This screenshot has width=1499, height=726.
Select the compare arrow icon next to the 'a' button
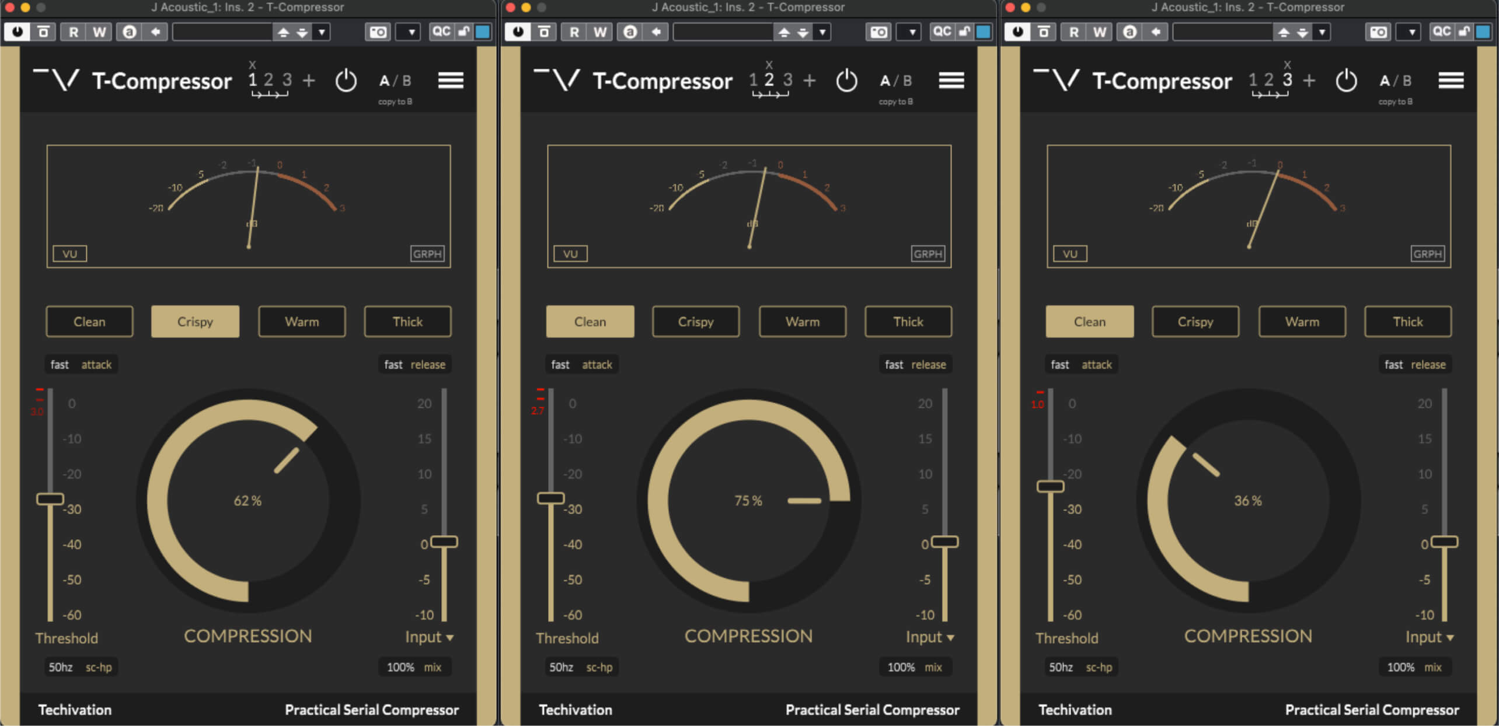point(155,32)
